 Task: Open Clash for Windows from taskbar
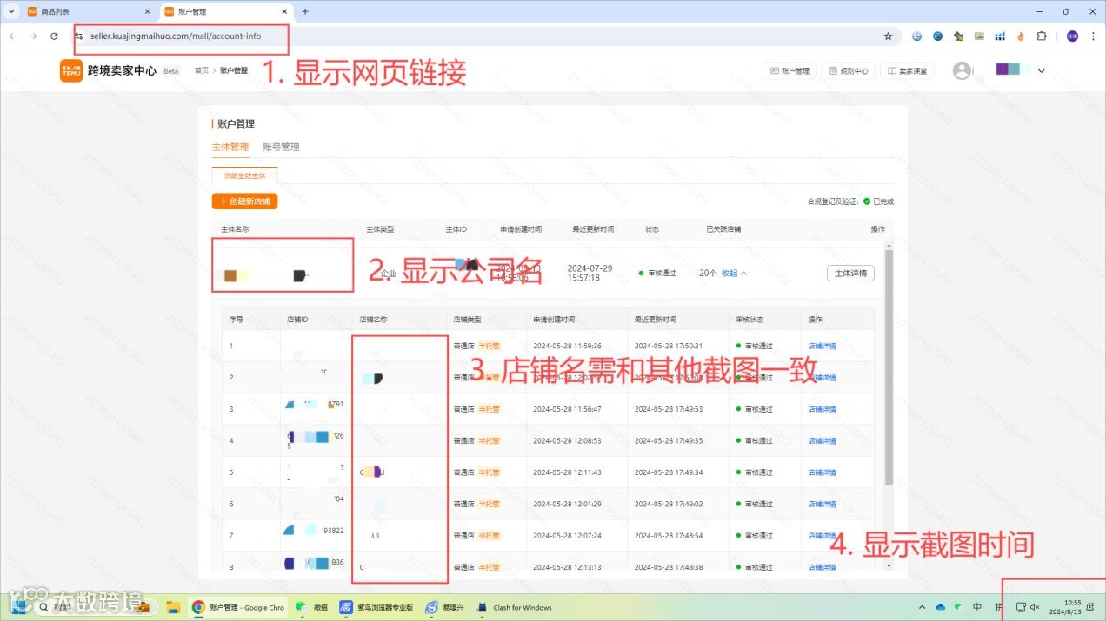tap(514, 607)
